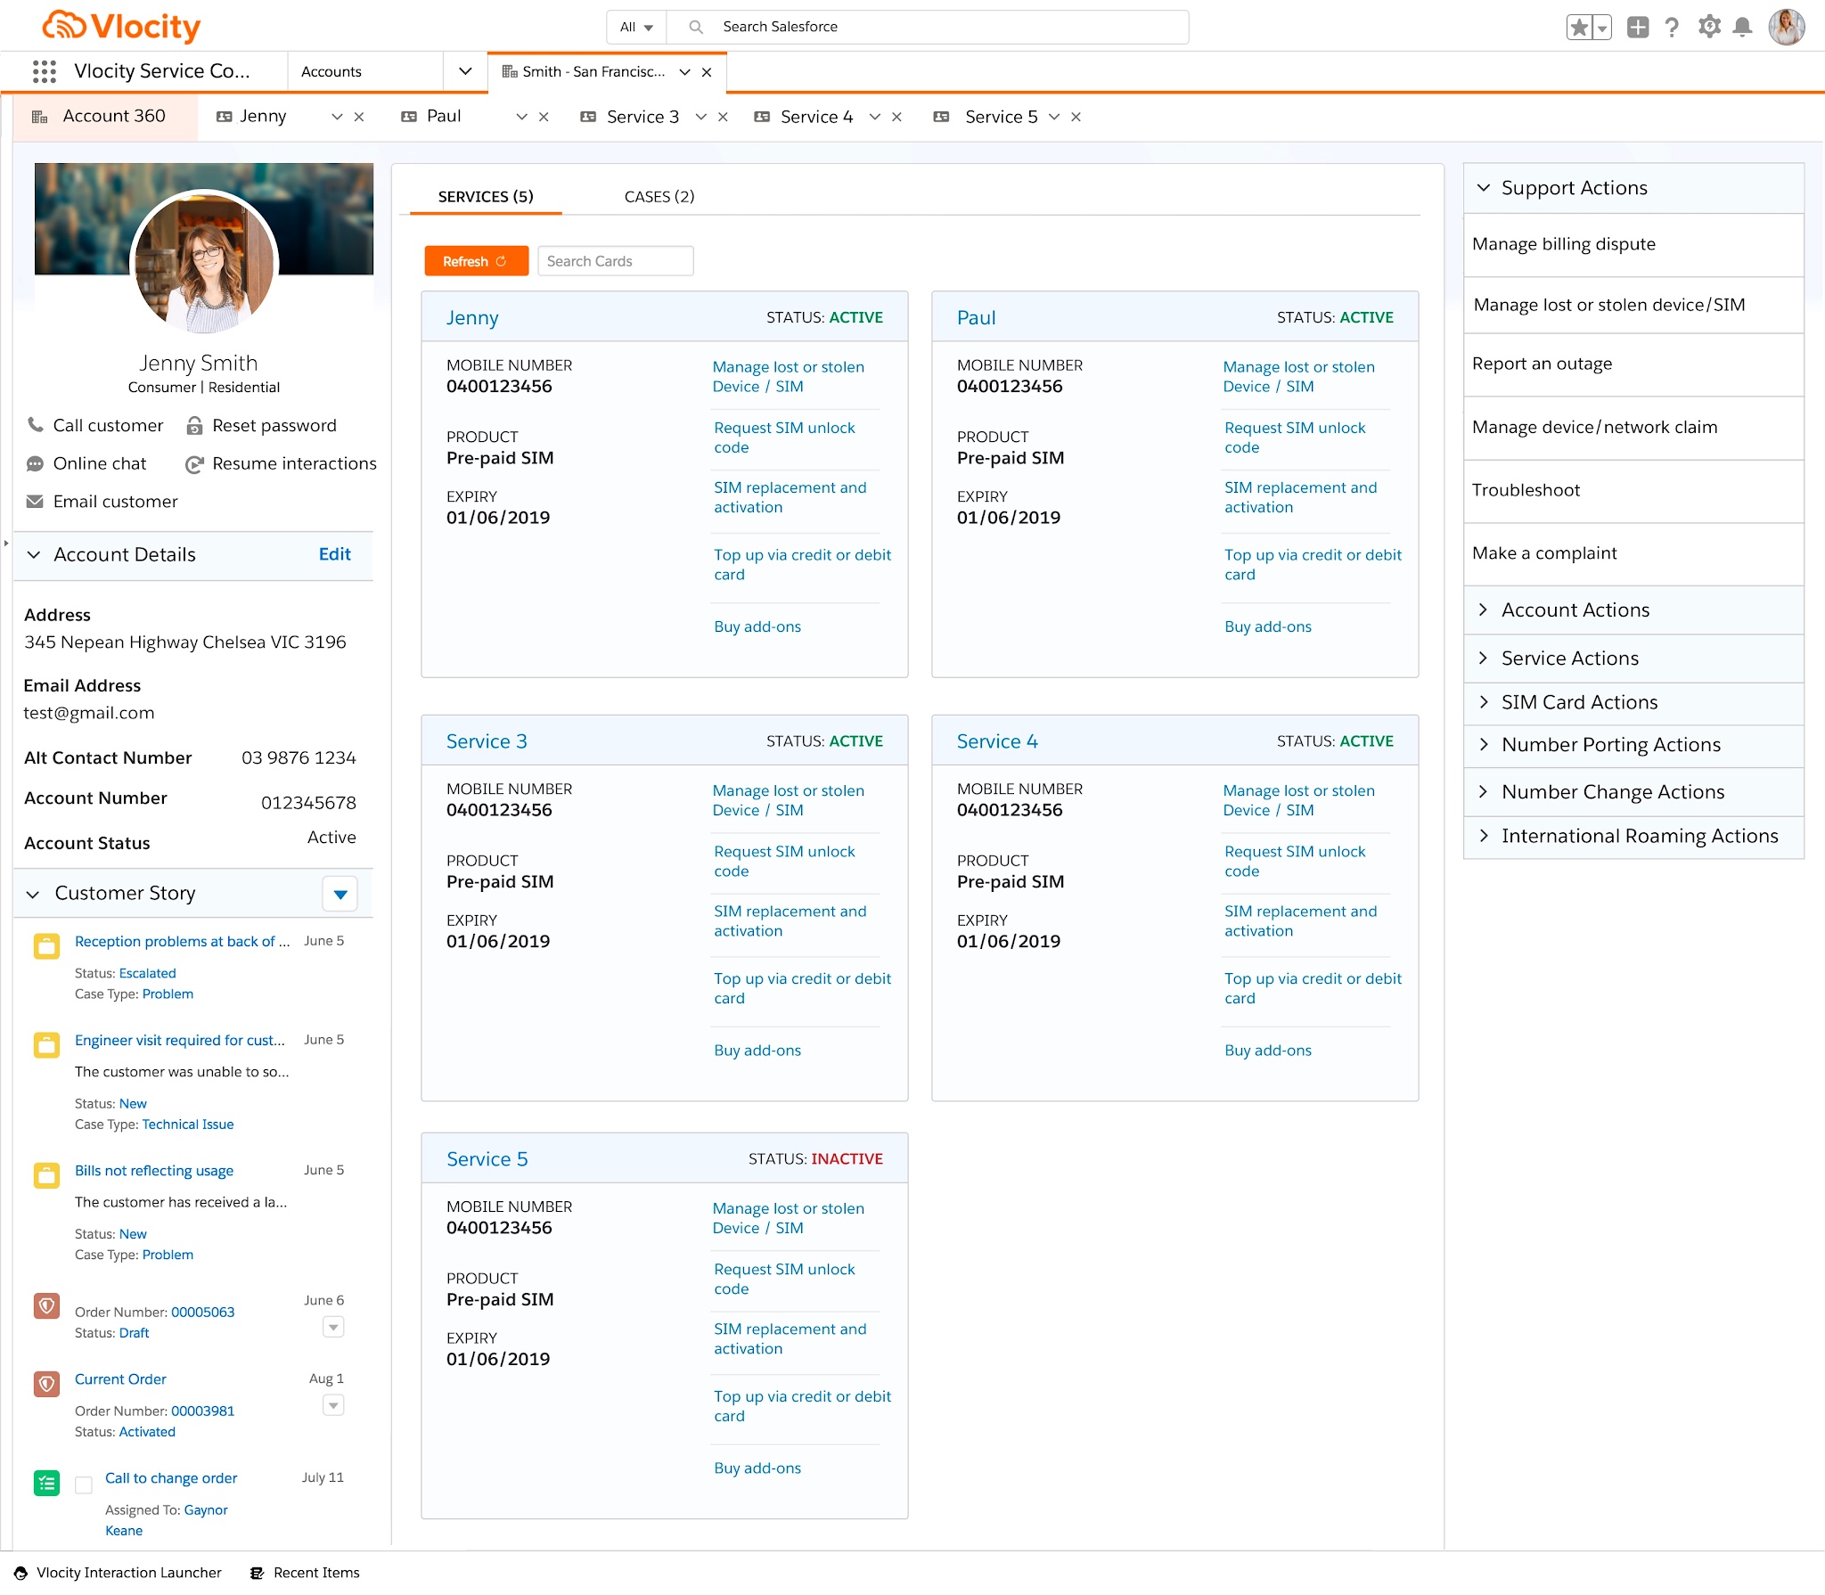Screen dimensions: 1825x1595
Task: Click the favorites star icon
Action: (x=1579, y=27)
